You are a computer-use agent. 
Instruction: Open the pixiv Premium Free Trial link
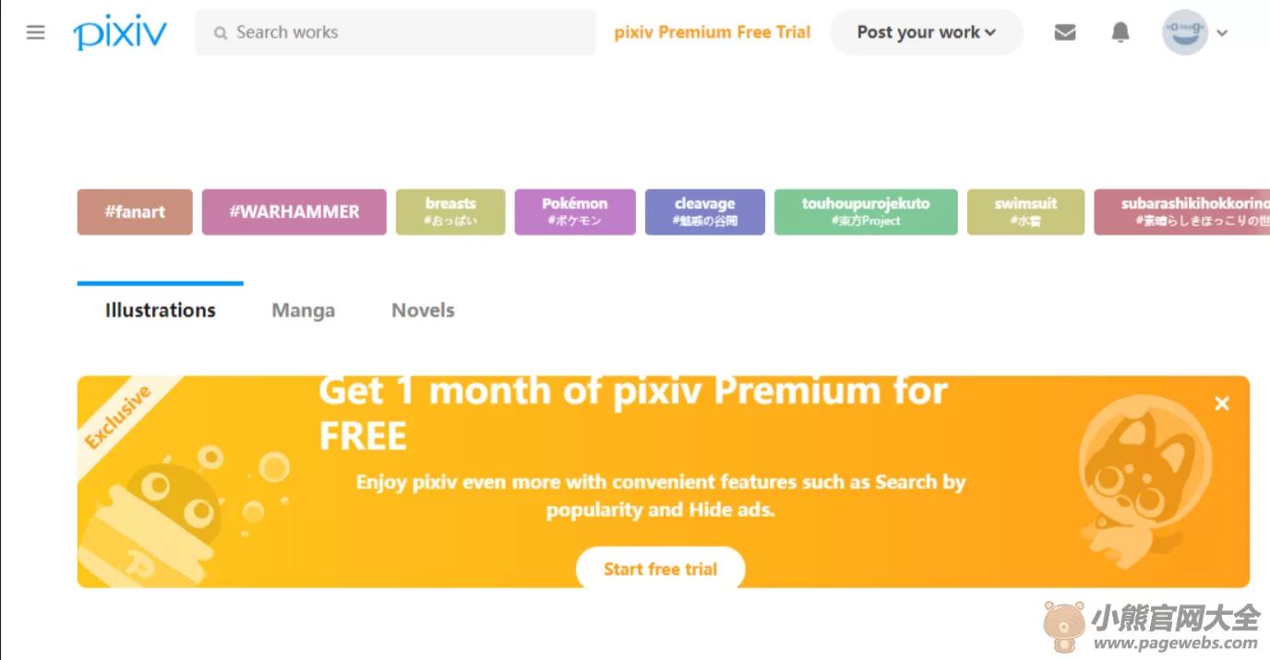pyautogui.click(x=713, y=32)
